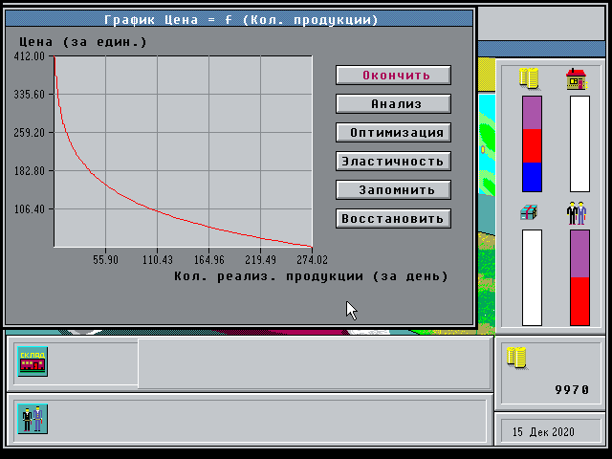Click the white bar under the gift box
Viewport: 612px width, 459px height.
(x=532, y=277)
